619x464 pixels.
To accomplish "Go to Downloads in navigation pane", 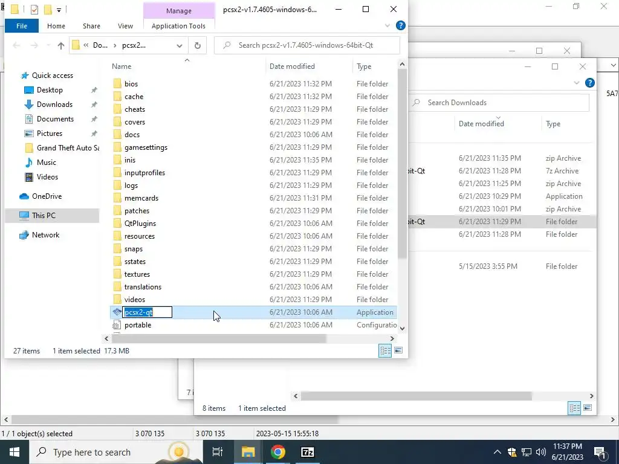I will click(x=54, y=105).
